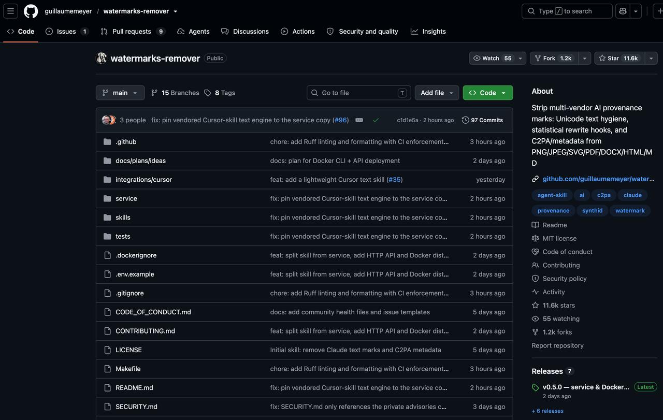Click the eye icon beside 55 watching
663x420 pixels.
click(536, 319)
